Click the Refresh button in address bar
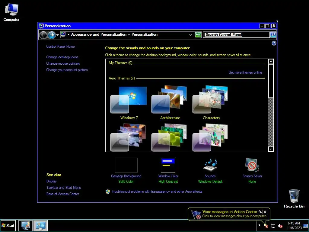Image resolution: width=309 pixels, height=232 pixels. [198, 35]
